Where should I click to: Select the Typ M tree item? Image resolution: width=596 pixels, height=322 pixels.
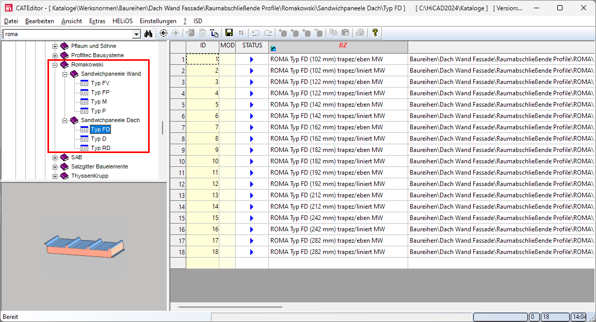(99, 102)
